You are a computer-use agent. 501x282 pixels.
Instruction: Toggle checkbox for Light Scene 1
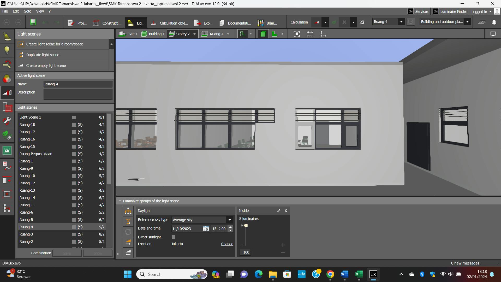[x=74, y=118]
